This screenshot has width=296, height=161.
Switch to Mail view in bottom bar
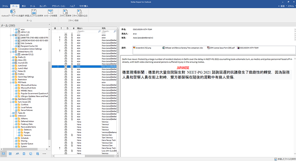pos(3,154)
